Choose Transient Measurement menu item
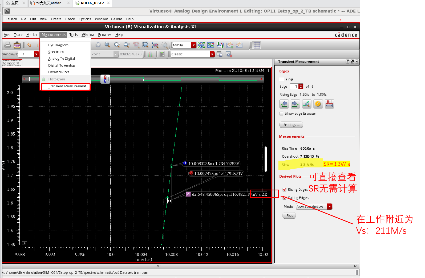The width and height of the screenshot is (425, 278). click(x=66, y=87)
